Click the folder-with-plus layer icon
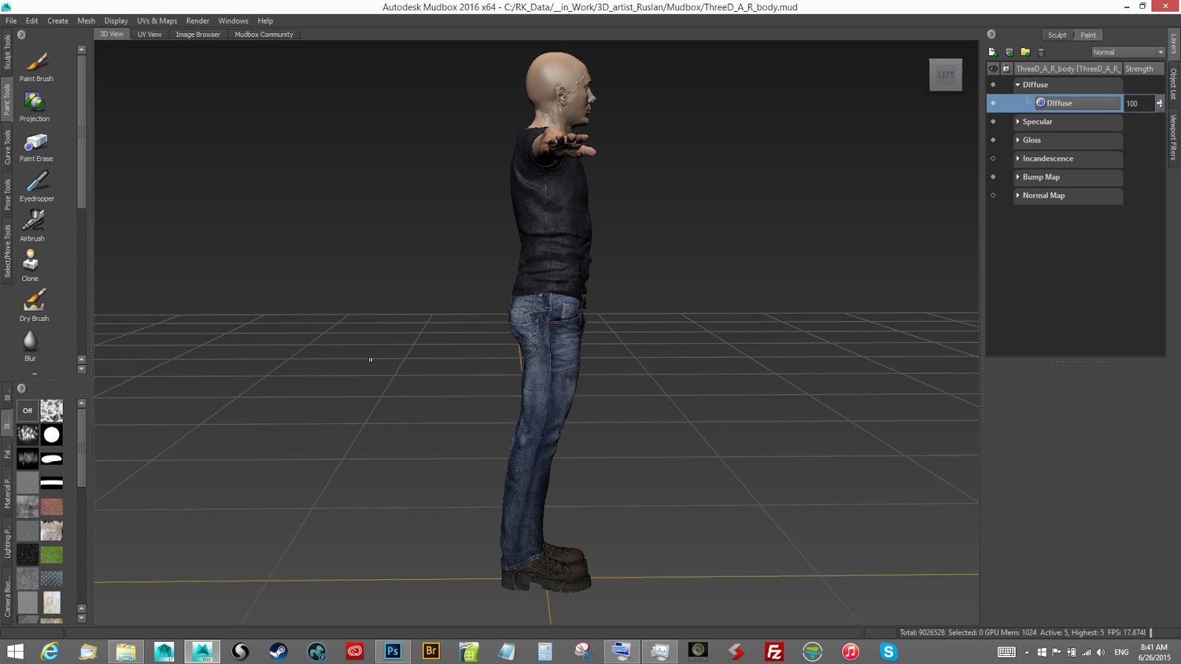 click(1025, 52)
